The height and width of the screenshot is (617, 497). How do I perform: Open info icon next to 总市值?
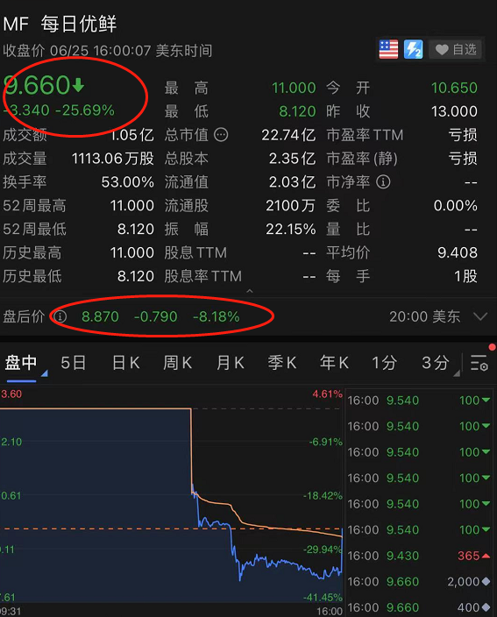(221, 135)
